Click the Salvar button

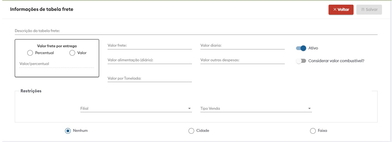coord(369,10)
